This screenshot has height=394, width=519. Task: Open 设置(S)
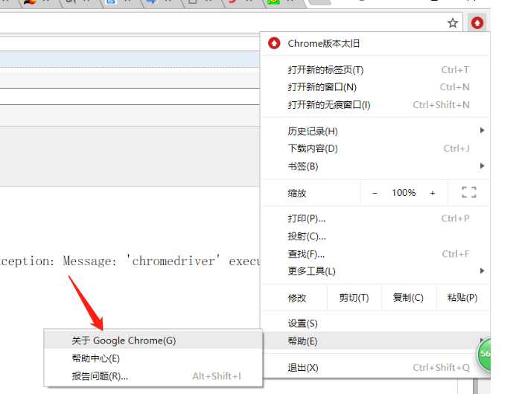[x=375, y=323]
